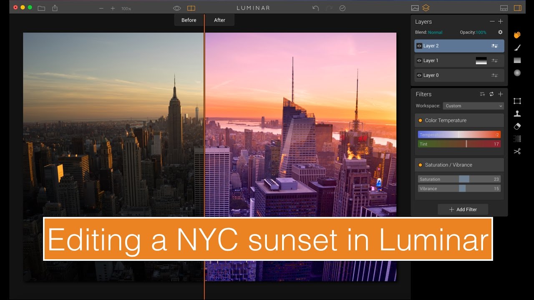Select the Eraser tool
This screenshot has width=534, height=300.
point(517,126)
